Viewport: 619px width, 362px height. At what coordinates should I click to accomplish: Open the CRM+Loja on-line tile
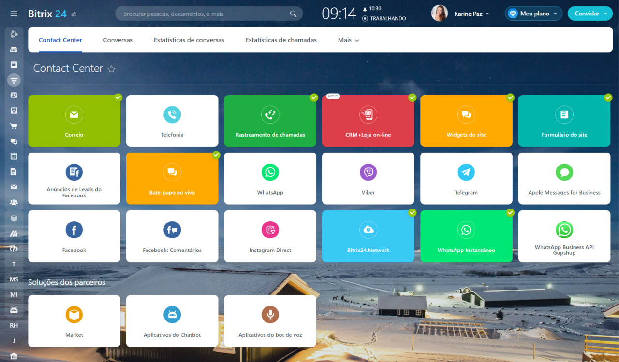pos(368,121)
